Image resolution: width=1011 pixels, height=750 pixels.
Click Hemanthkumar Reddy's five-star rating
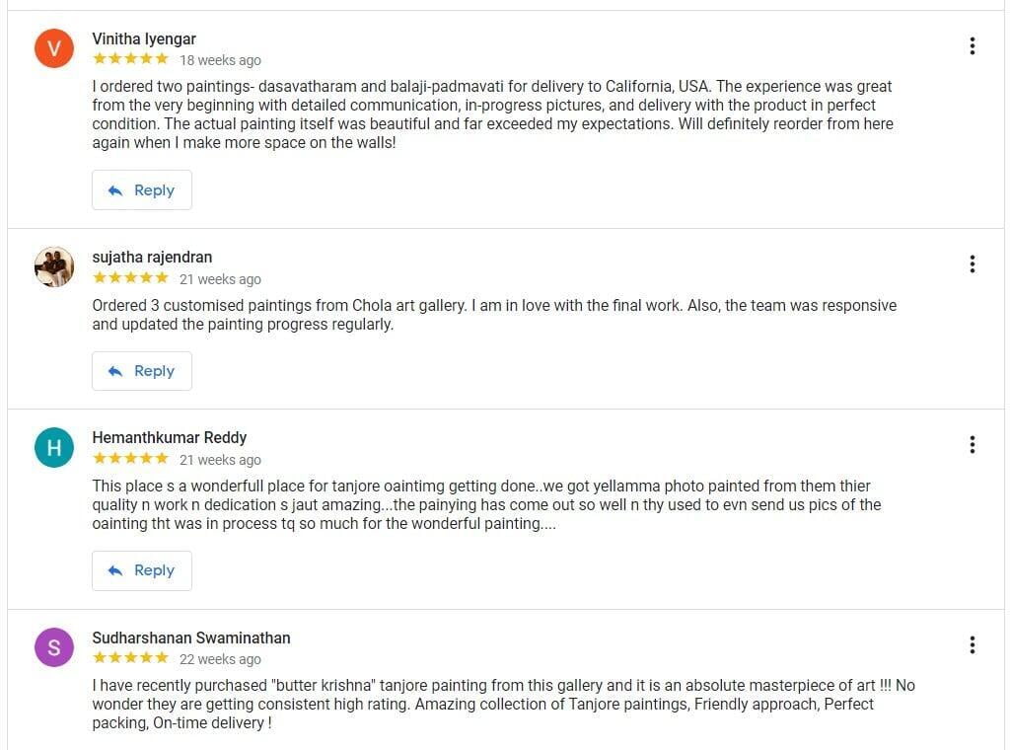tap(130, 460)
